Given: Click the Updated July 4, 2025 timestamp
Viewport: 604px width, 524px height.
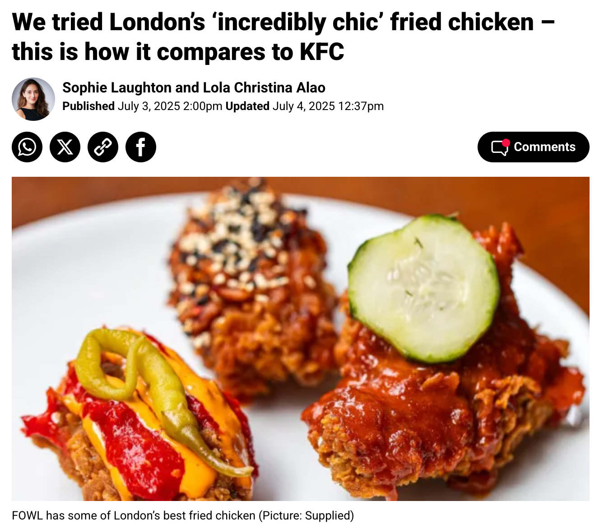Looking at the screenshot, I should pyautogui.click(x=305, y=106).
